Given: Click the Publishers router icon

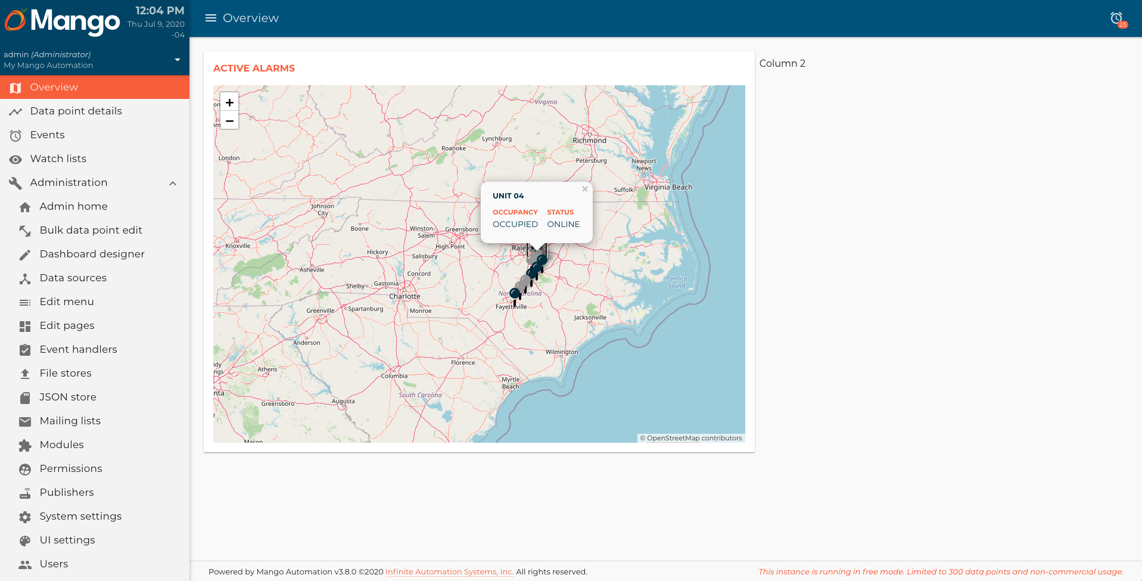Looking at the screenshot, I should pyautogui.click(x=25, y=493).
